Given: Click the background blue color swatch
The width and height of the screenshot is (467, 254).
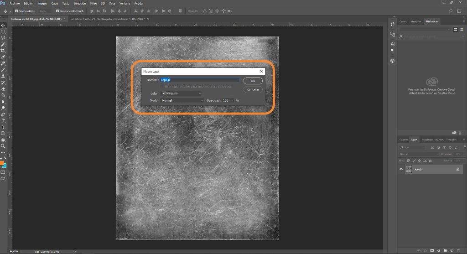Looking at the screenshot, I should tap(5, 166).
